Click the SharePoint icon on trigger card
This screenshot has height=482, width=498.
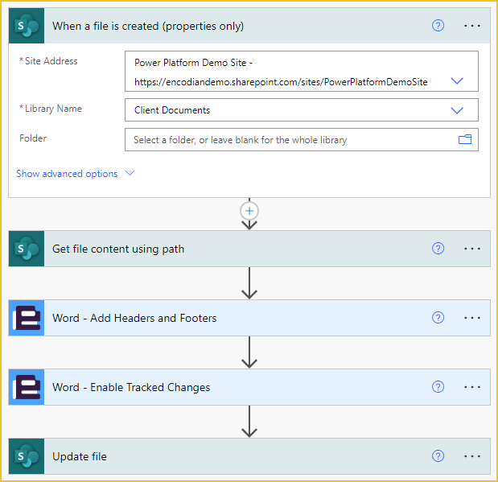tap(27, 26)
